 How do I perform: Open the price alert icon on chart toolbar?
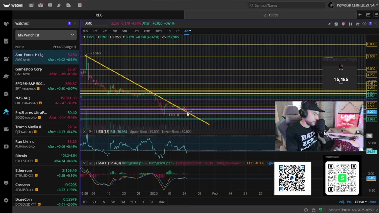(x=343, y=24)
